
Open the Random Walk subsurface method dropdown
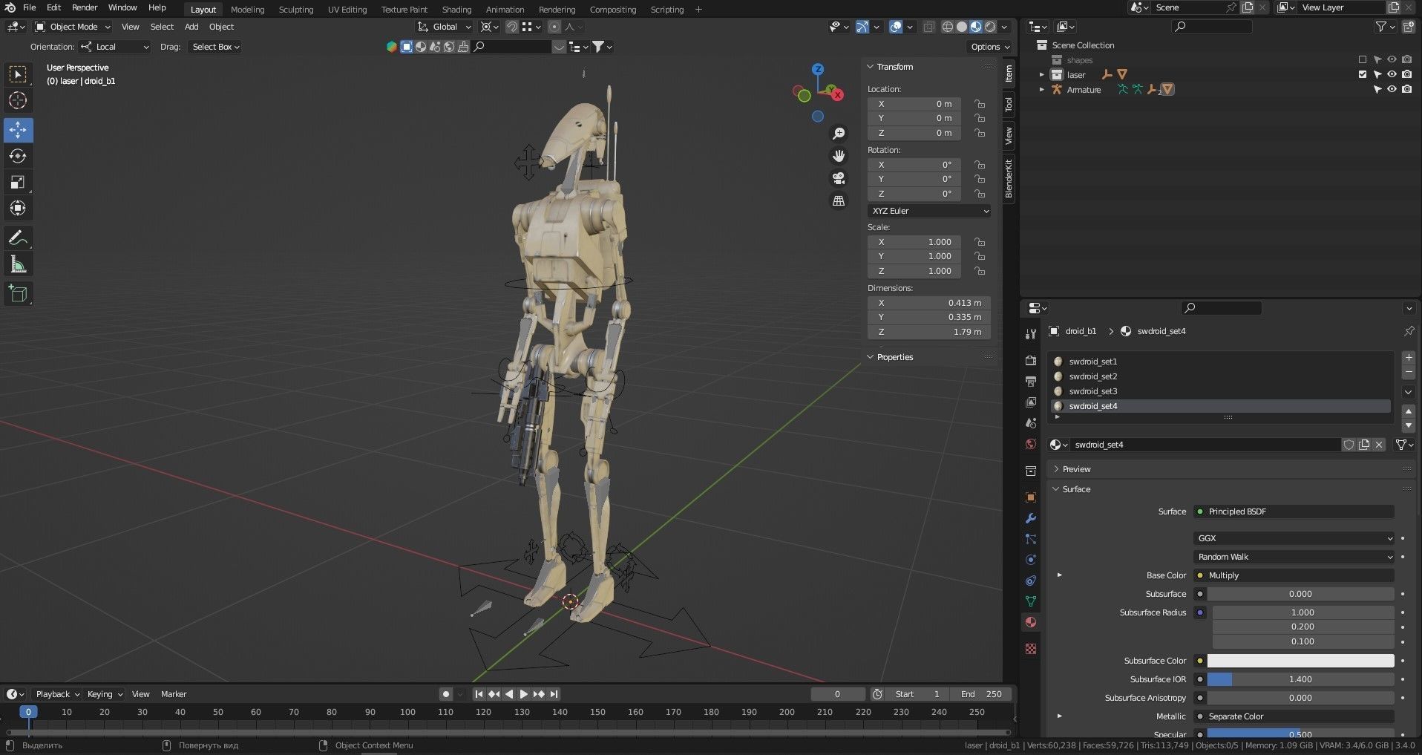click(x=1295, y=557)
